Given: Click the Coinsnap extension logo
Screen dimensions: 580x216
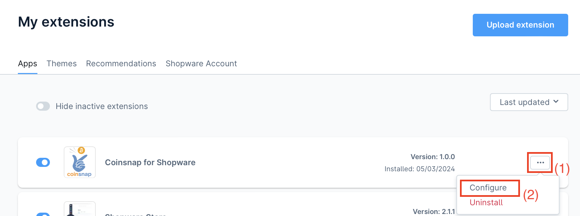Looking at the screenshot, I should 80,162.
